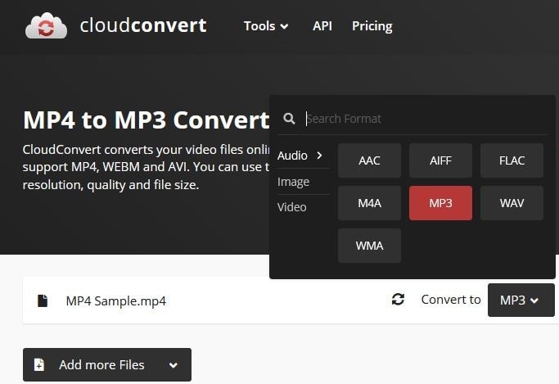Pick the M4A format option
559x384 pixels.
point(369,203)
